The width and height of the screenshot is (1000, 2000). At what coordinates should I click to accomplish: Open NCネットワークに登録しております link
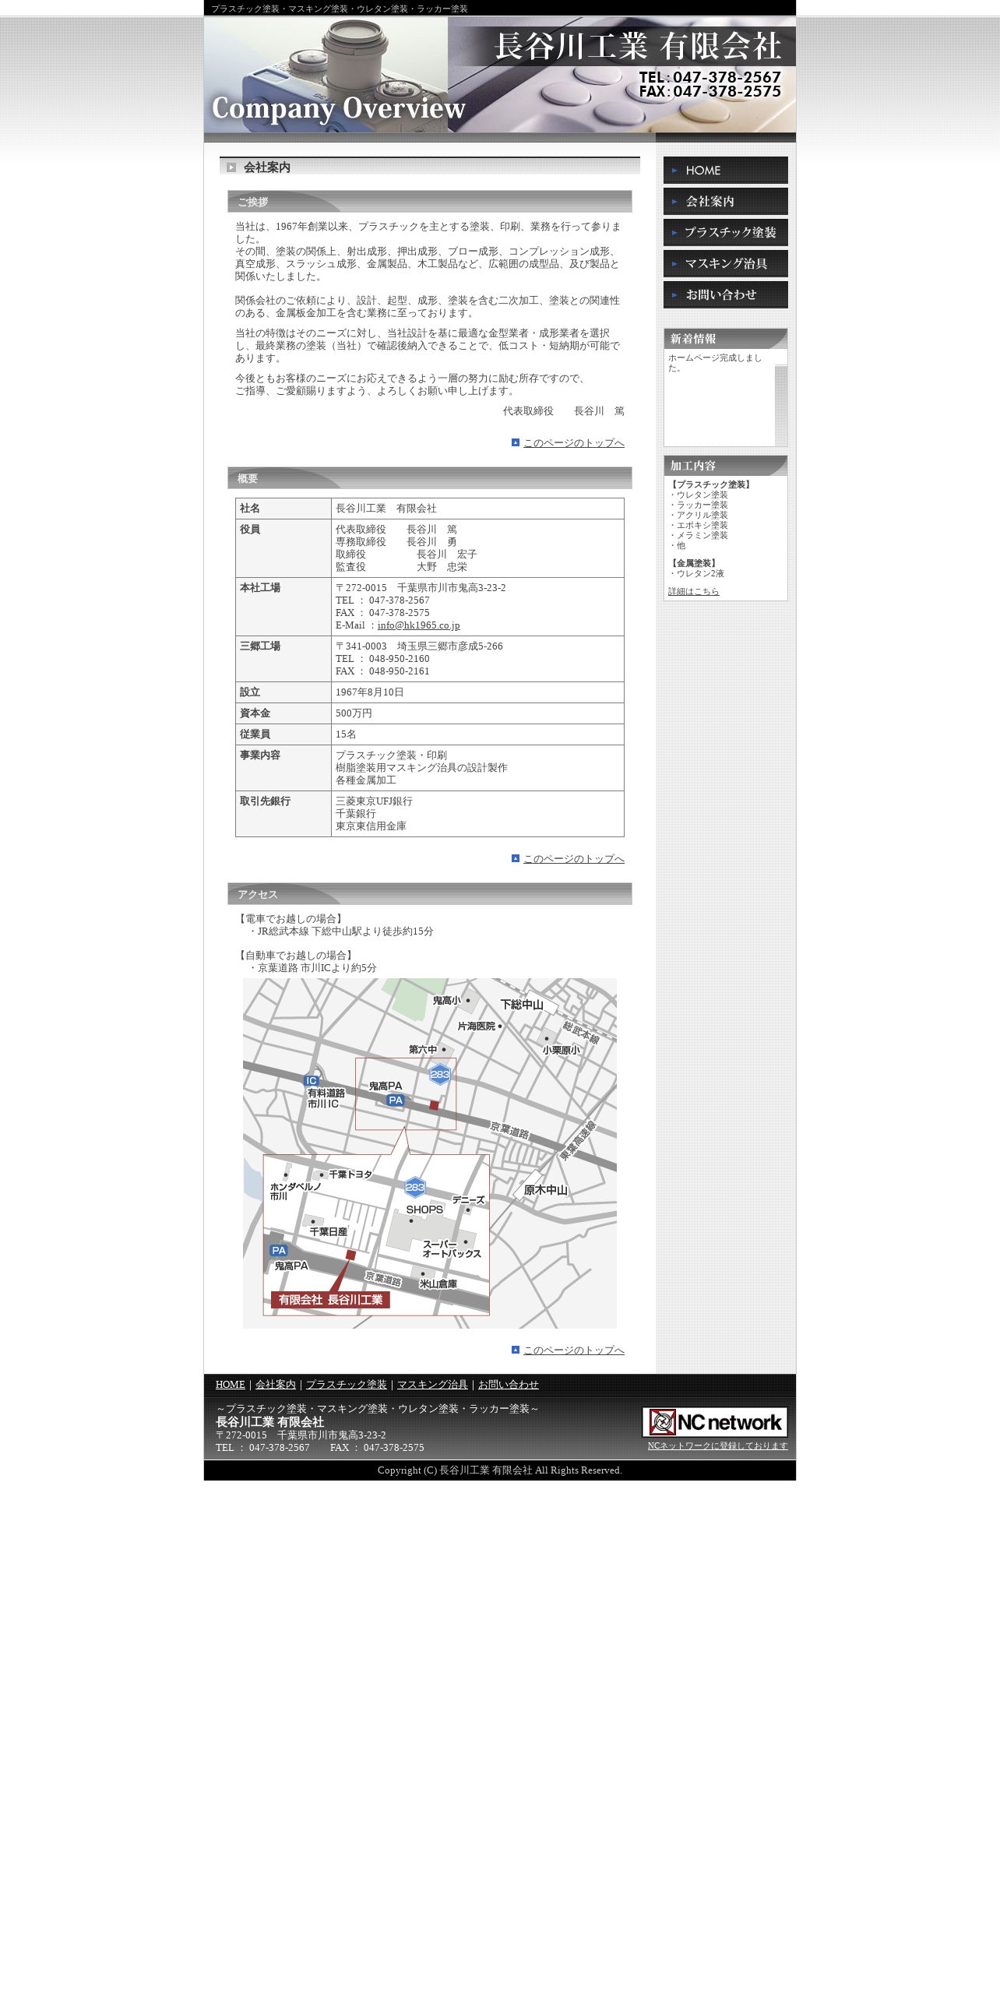[x=717, y=1445]
